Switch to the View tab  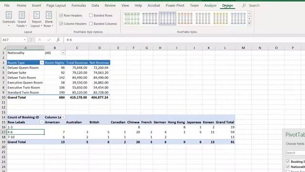coord(125,5)
